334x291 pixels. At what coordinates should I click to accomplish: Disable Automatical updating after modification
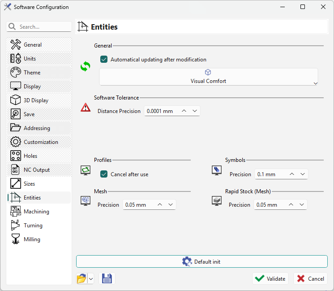coord(104,60)
